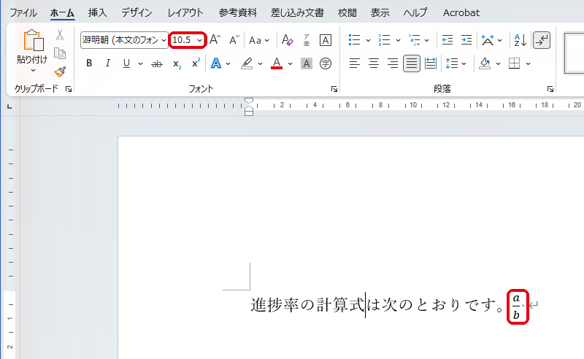Toggle show paragraph marks button
Viewport: 584px width, 359px height.
point(542,40)
